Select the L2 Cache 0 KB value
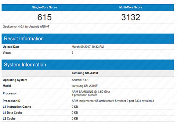The height and width of the screenshot is (122, 177). 75,119
